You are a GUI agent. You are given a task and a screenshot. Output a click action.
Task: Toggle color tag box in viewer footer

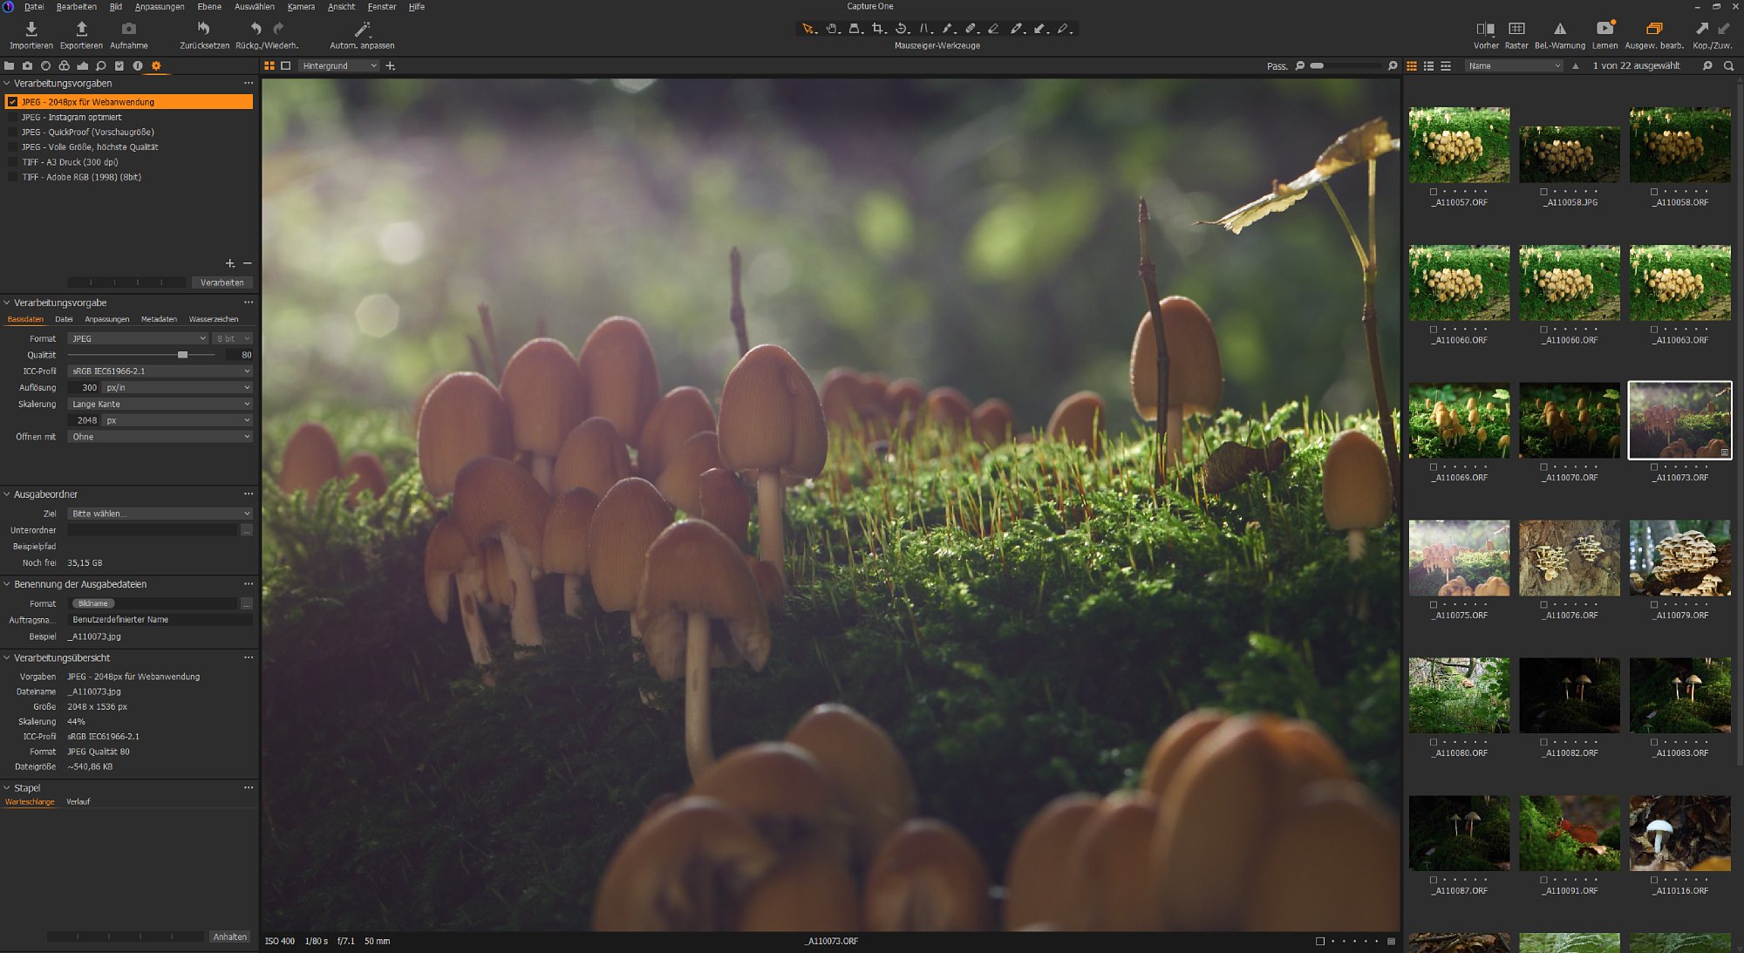click(1319, 941)
